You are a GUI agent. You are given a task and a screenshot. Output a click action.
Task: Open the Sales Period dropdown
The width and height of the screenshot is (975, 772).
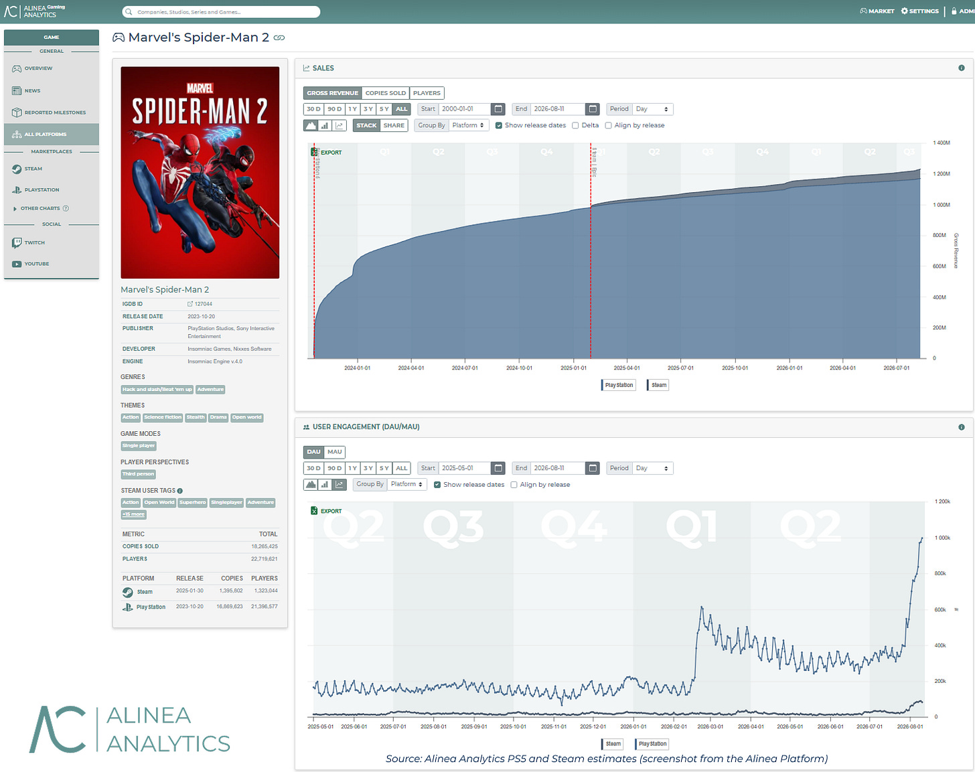pyautogui.click(x=652, y=109)
